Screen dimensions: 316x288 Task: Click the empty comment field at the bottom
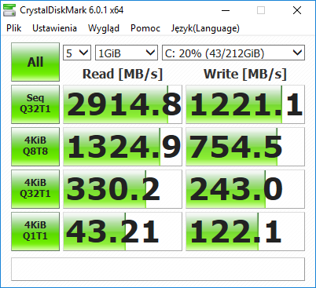point(158,269)
